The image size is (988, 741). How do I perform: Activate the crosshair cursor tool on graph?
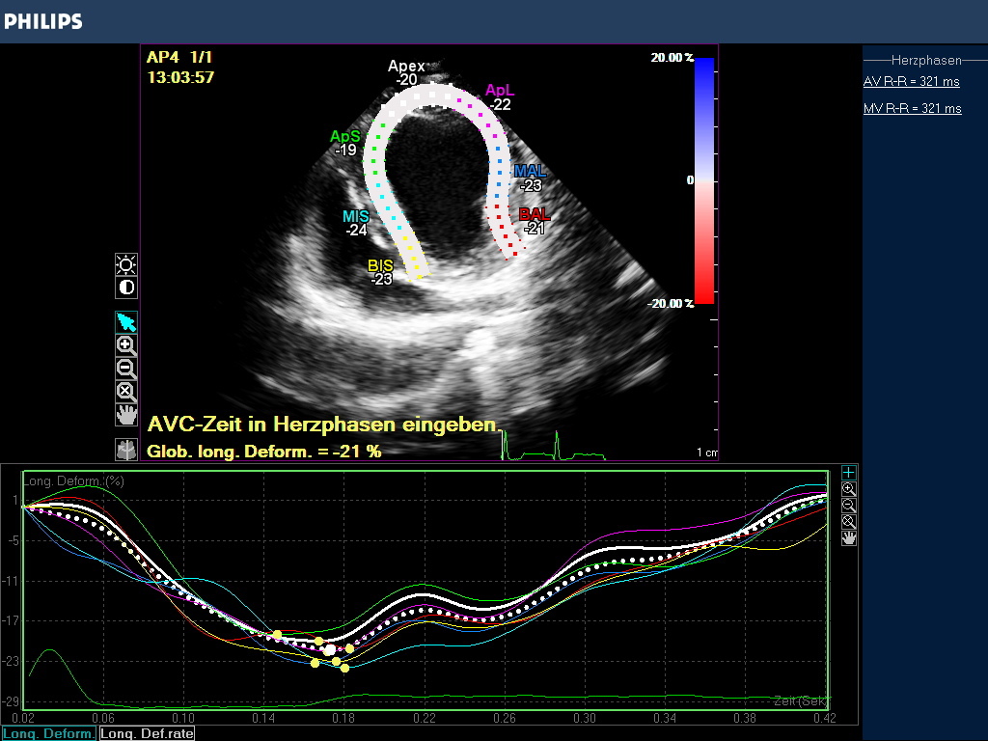(848, 472)
